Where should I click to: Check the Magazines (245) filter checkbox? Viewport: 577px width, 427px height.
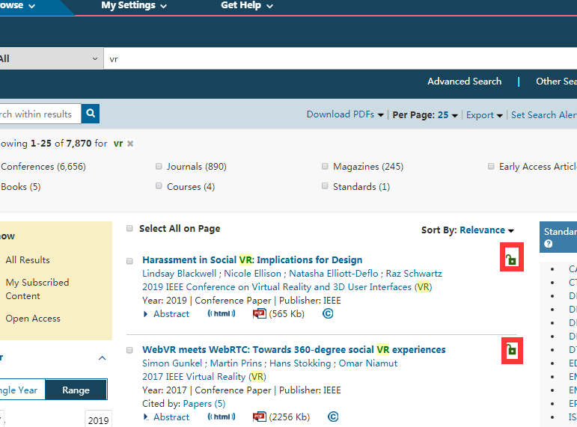[325, 167]
